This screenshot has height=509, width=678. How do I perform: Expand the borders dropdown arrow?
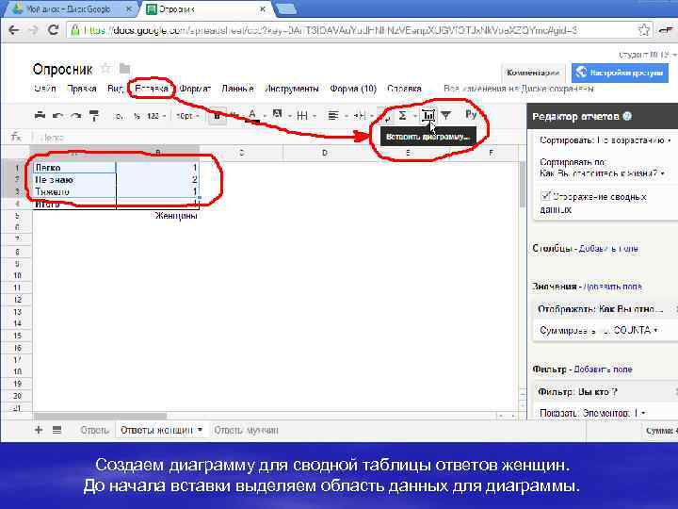pyautogui.click(x=315, y=116)
